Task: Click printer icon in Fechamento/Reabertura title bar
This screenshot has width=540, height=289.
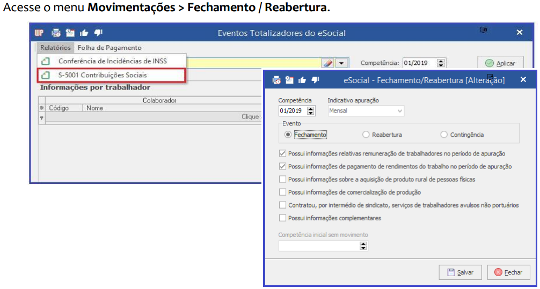Action: [x=276, y=80]
